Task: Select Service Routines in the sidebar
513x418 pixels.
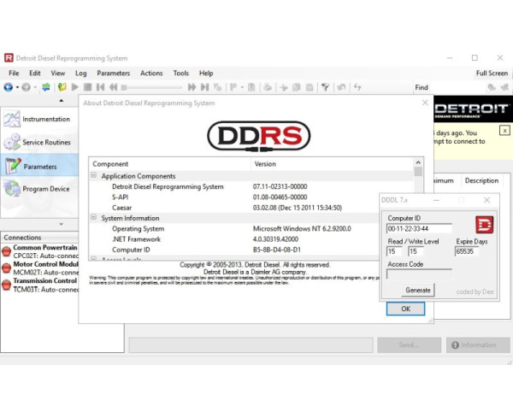Action: coord(46,142)
